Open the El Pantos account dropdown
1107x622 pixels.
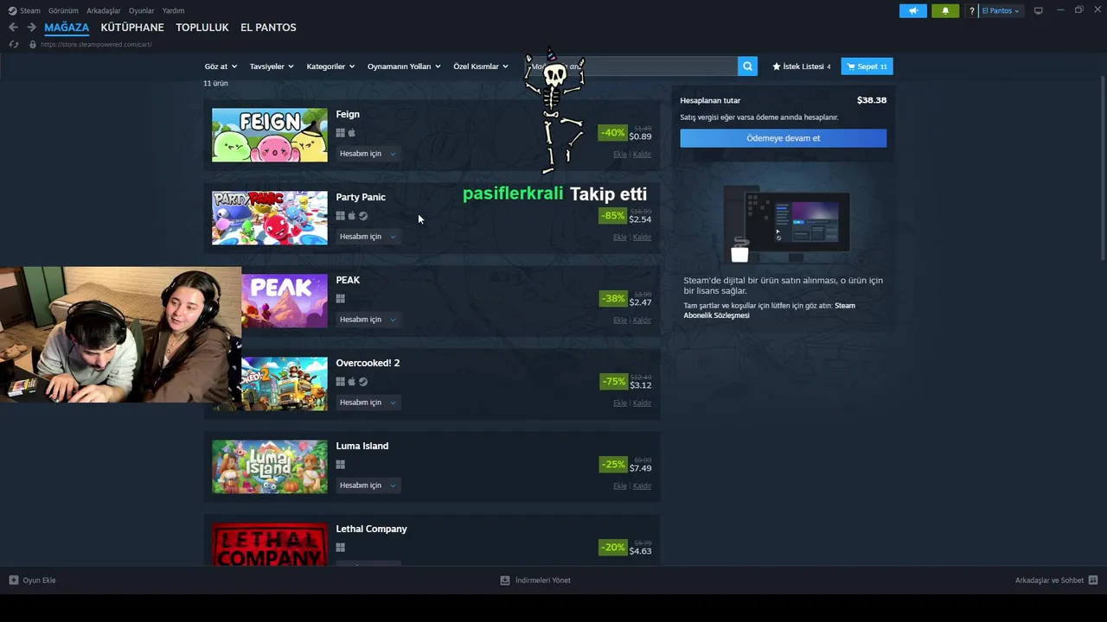(x=1001, y=11)
